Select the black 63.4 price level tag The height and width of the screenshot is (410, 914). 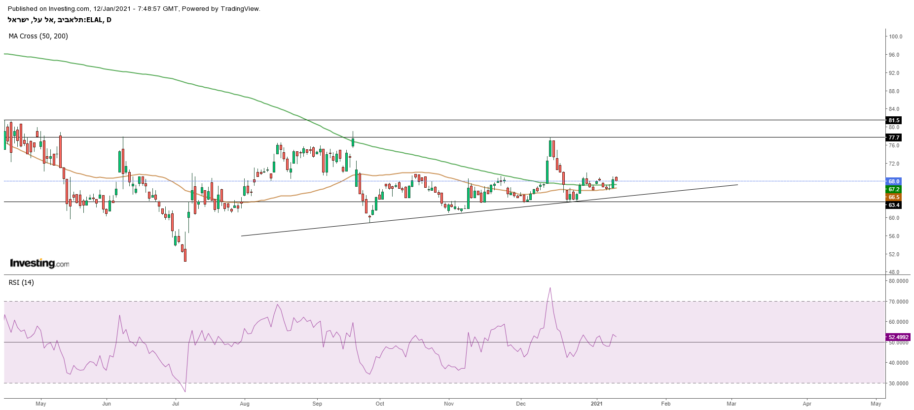[x=894, y=205]
